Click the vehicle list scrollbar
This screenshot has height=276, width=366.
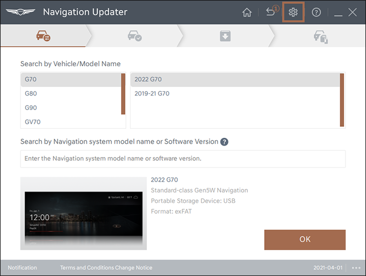[x=123, y=94]
